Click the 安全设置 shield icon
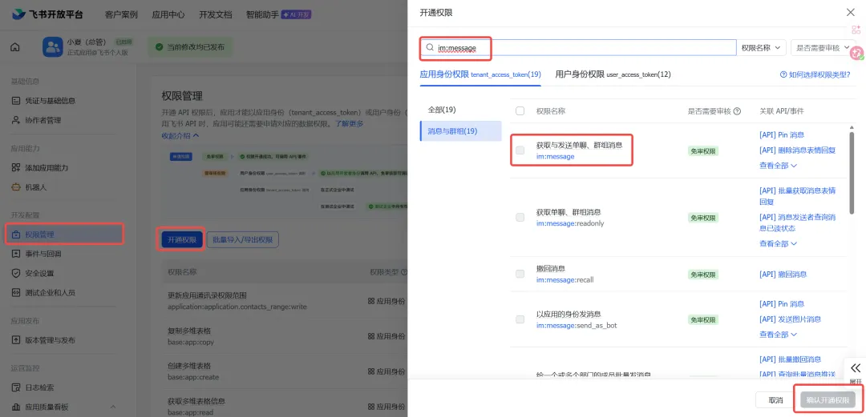The height and width of the screenshot is (417, 866). pyautogui.click(x=15, y=273)
